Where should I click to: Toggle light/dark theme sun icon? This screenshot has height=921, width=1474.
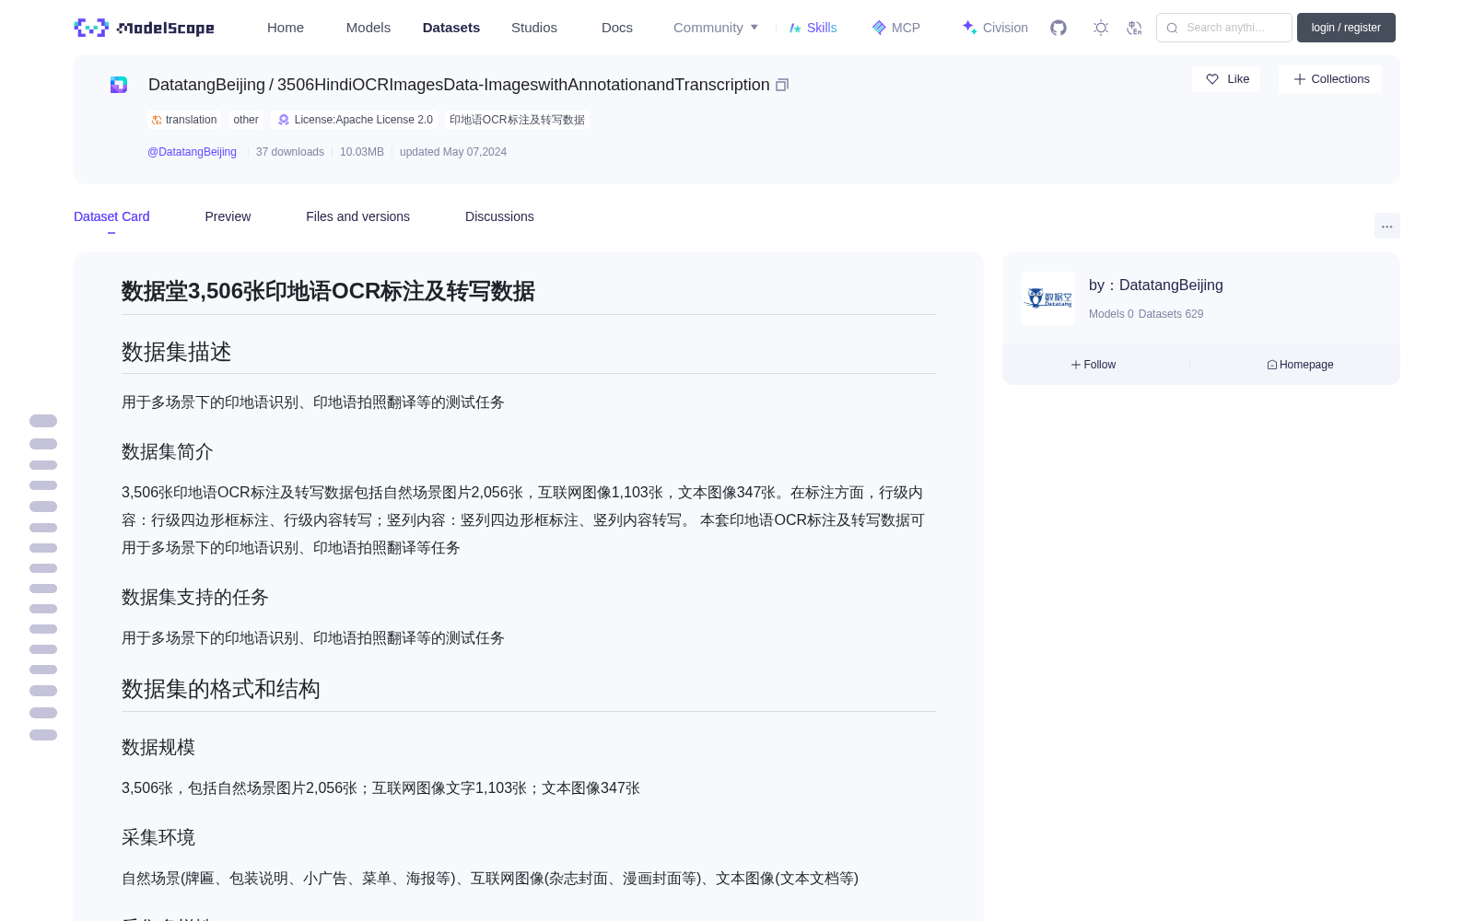pyautogui.click(x=1101, y=28)
